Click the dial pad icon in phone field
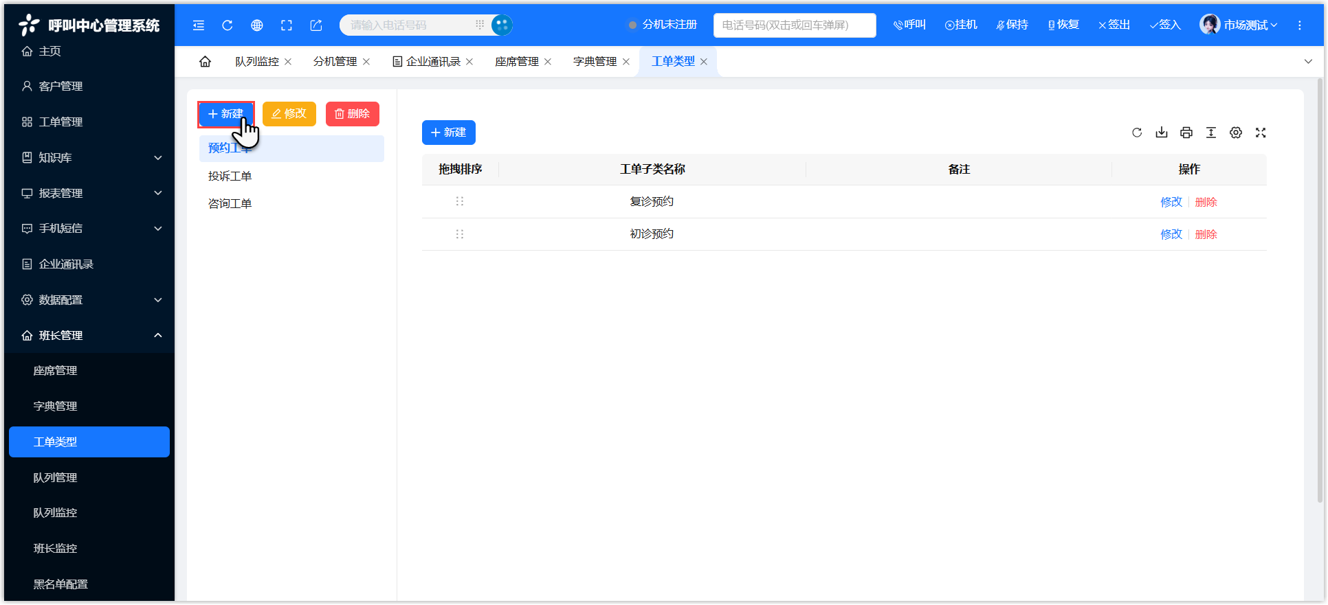Viewport: 1328px width, 605px height. (x=480, y=25)
